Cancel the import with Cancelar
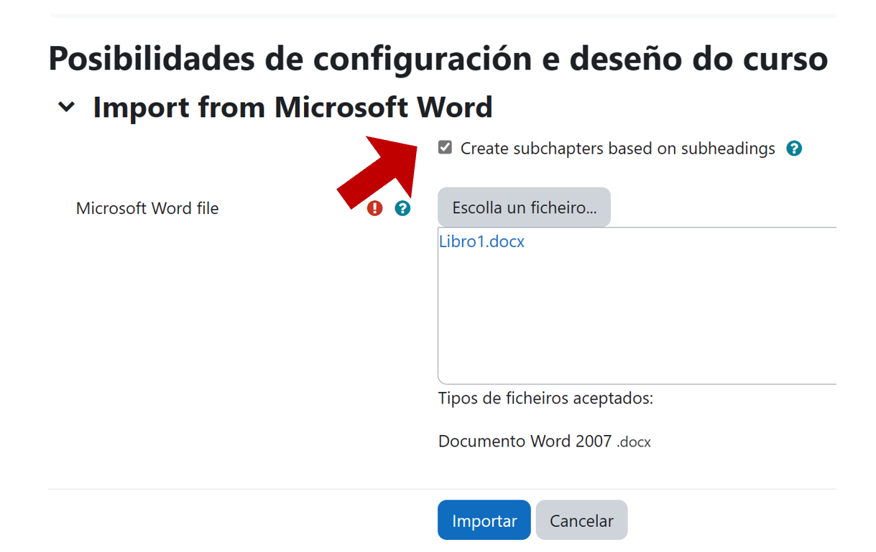The height and width of the screenshot is (552, 876). [581, 520]
